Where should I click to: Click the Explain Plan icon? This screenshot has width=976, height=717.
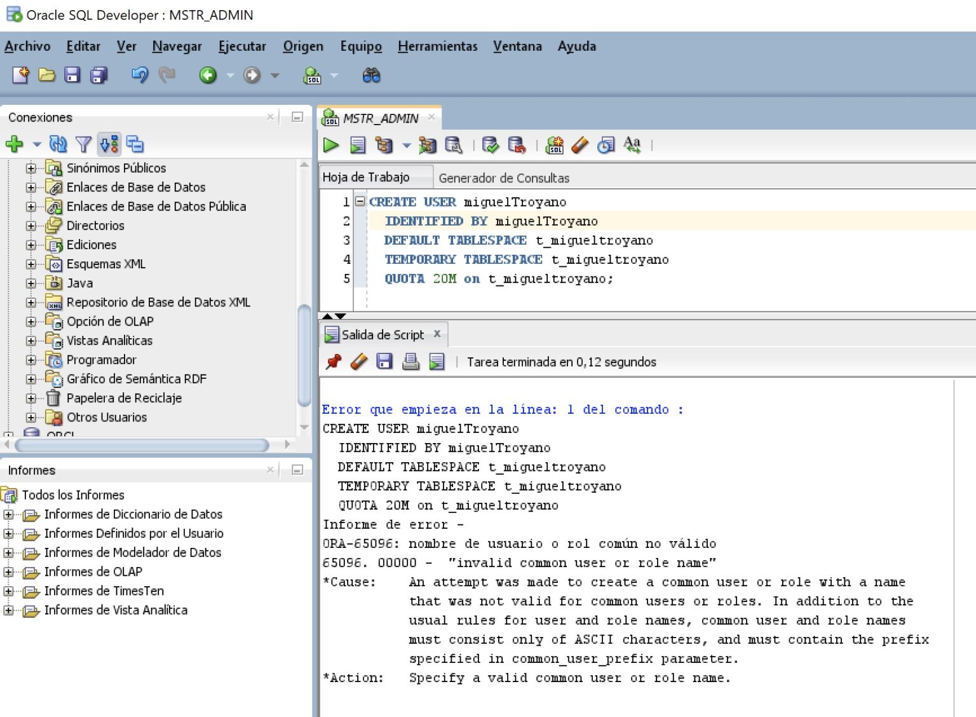click(x=384, y=145)
